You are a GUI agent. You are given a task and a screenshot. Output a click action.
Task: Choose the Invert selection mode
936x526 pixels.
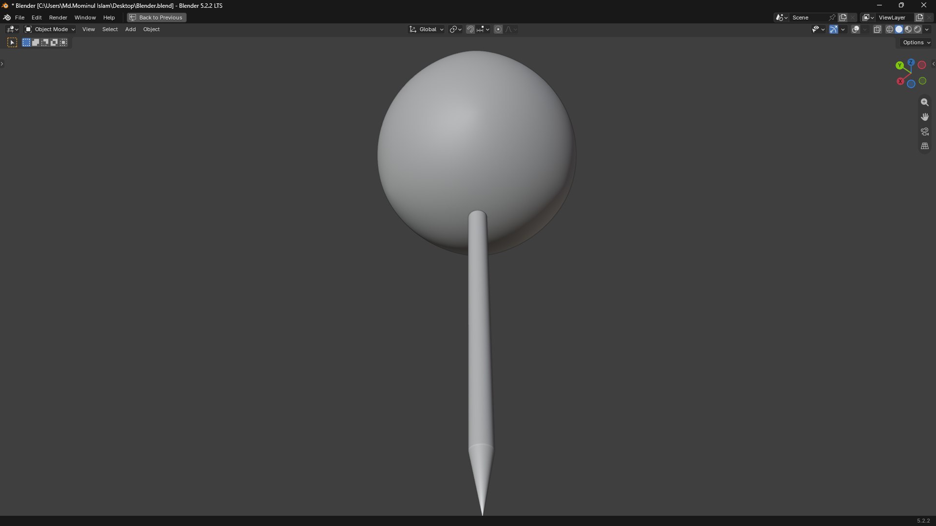[x=54, y=43]
